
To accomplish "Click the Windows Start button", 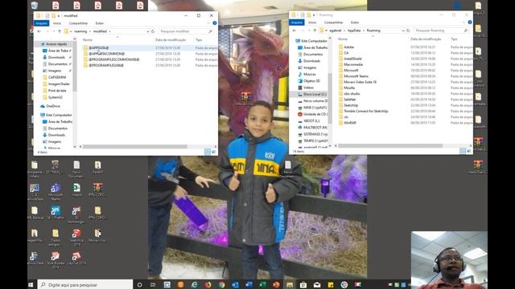I will pyautogui.click(x=31, y=285).
